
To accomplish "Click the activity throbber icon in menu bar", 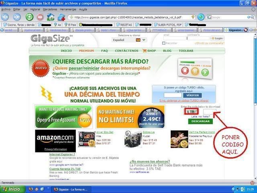I will tap(253, 9).
